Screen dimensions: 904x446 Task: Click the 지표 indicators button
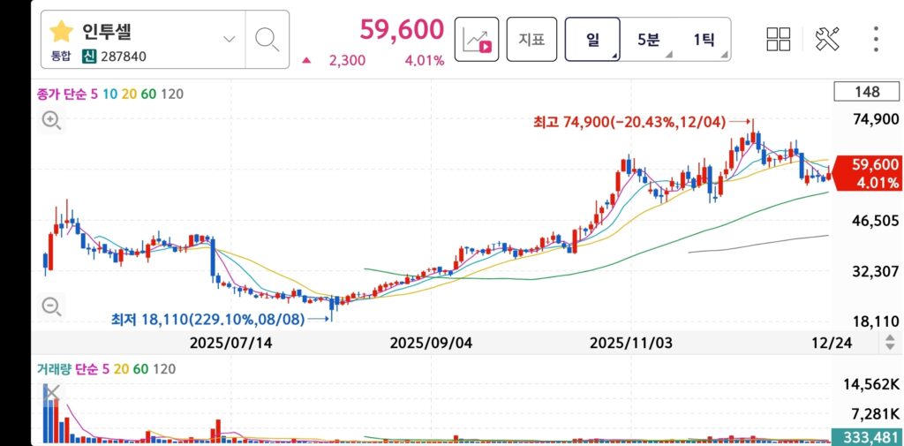click(531, 40)
